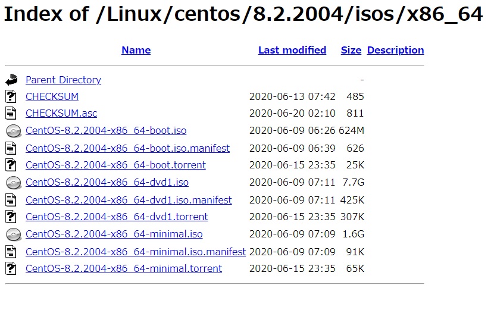The image size is (491, 310).
Task: Click the unknown-file icon next to CHECKSUM
Action: click(x=11, y=96)
